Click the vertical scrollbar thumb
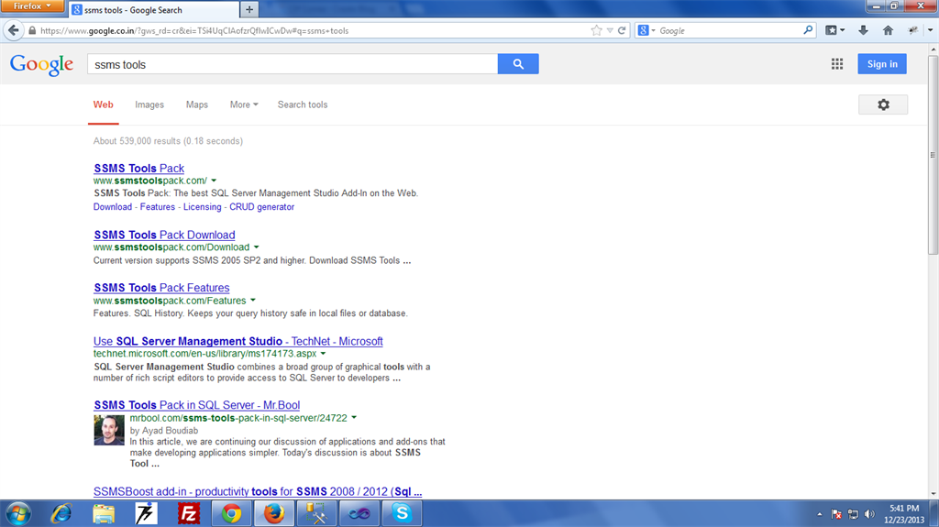 933,155
